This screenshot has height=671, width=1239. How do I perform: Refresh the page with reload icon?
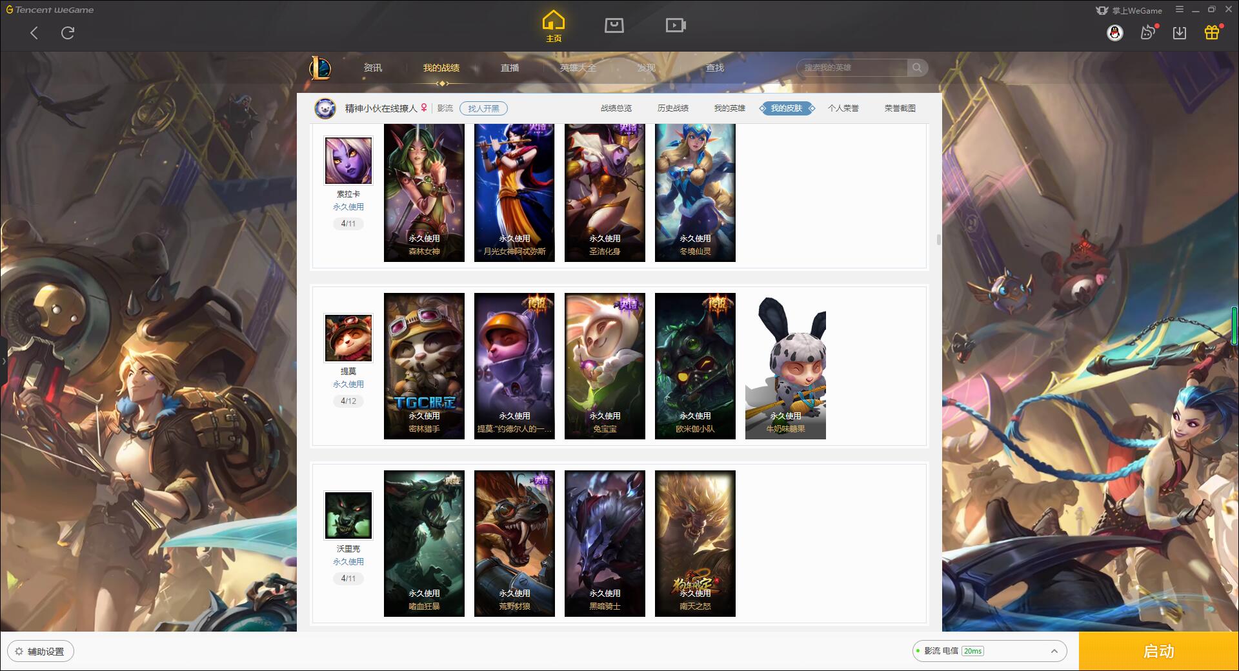point(68,33)
